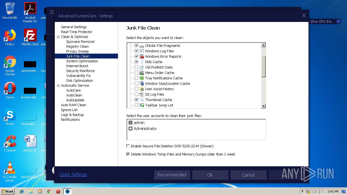This screenshot has height=195, width=347.
Task: Click the OK button
Action: click(x=210, y=175)
